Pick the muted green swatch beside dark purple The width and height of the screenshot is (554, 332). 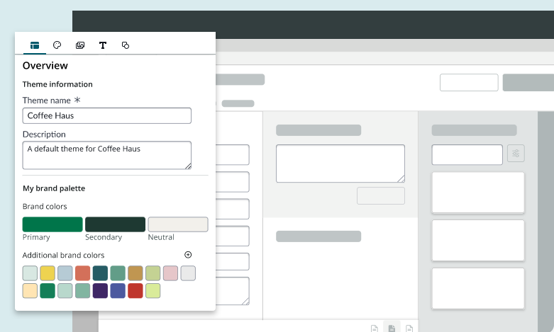83,291
